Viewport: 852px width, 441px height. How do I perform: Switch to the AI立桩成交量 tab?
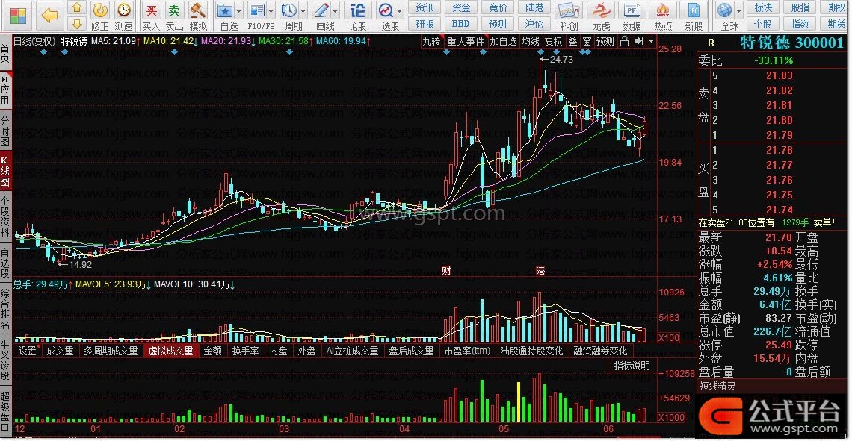[352, 351]
